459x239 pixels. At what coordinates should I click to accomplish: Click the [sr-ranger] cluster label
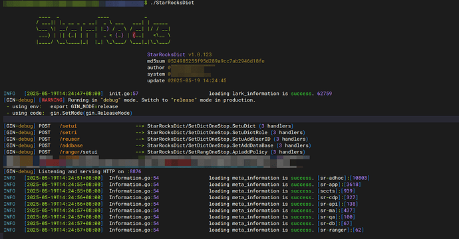point(333,230)
